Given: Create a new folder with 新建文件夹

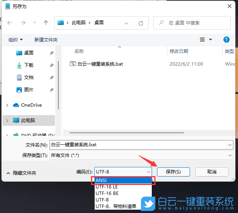Looking at the screenshot, I should [46, 40].
